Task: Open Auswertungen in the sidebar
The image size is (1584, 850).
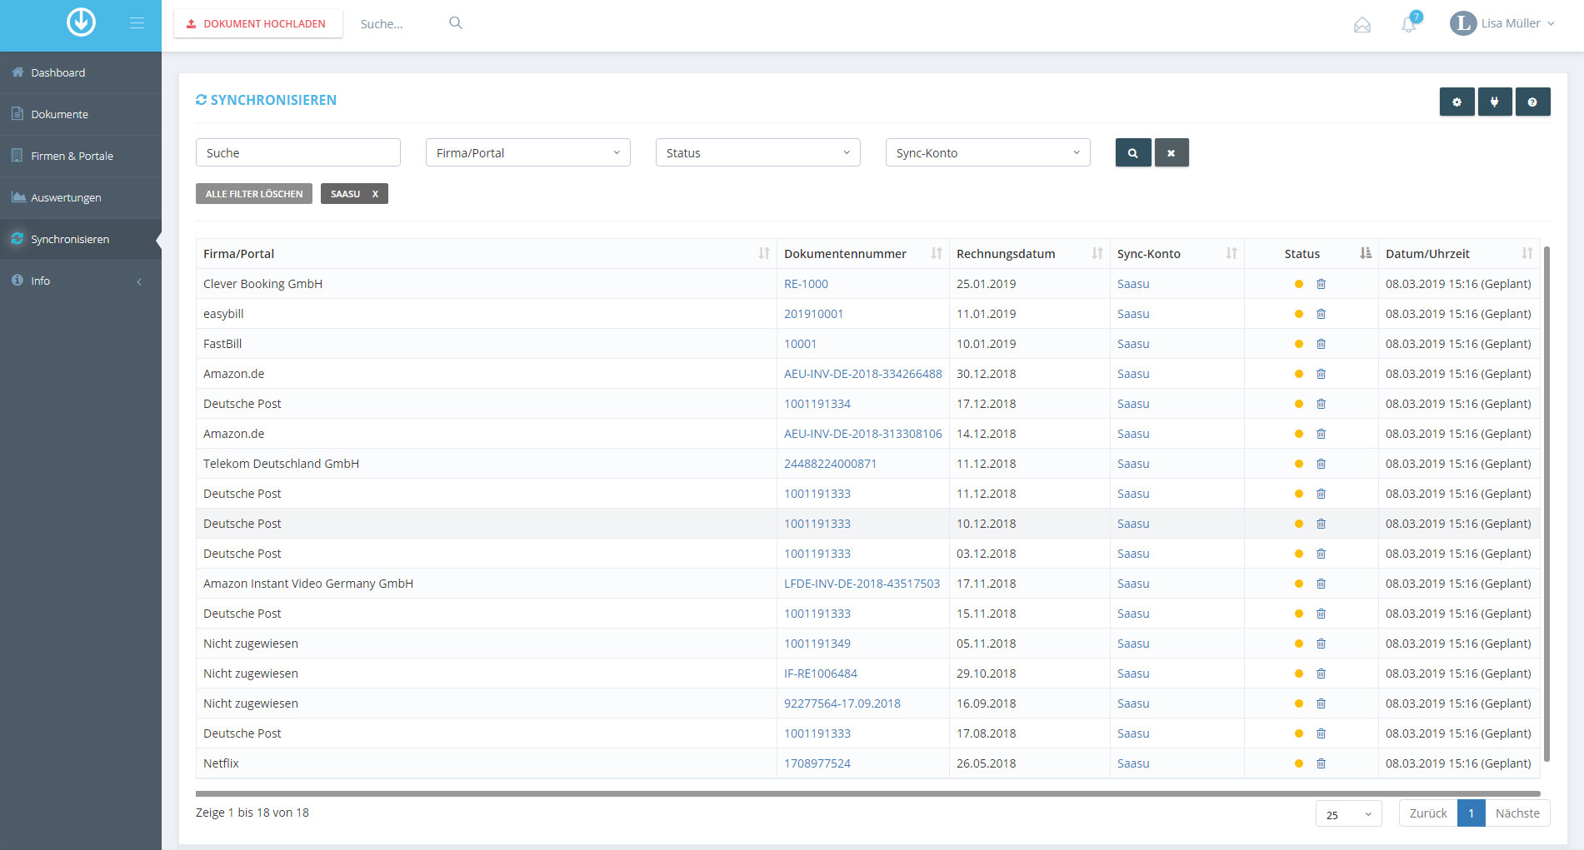Action: click(x=81, y=197)
